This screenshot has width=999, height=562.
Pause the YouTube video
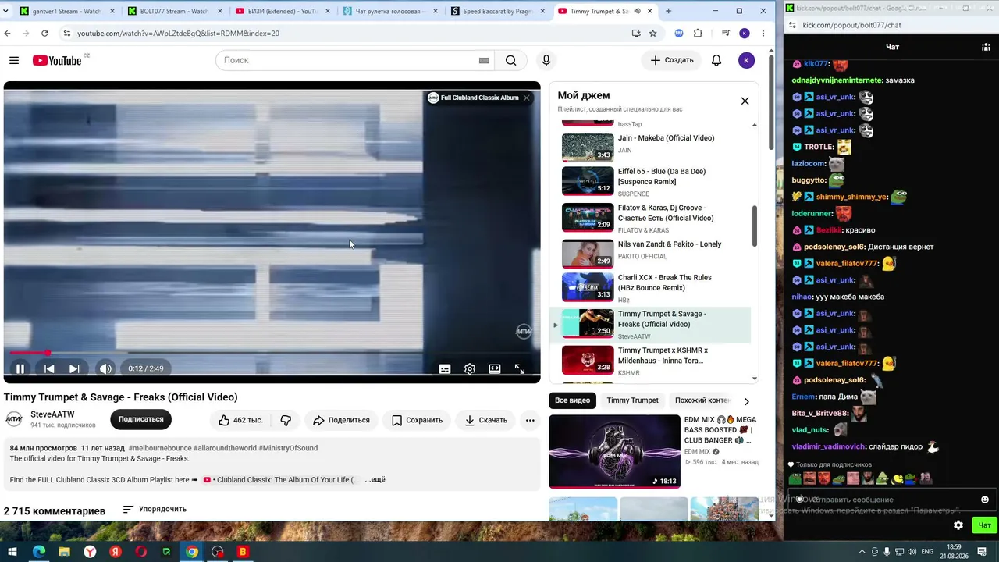pyautogui.click(x=20, y=369)
